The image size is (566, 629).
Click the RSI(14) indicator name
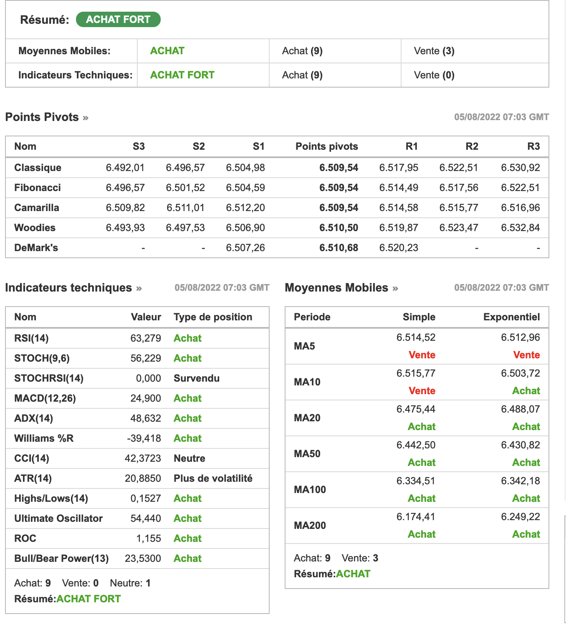(31, 338)
